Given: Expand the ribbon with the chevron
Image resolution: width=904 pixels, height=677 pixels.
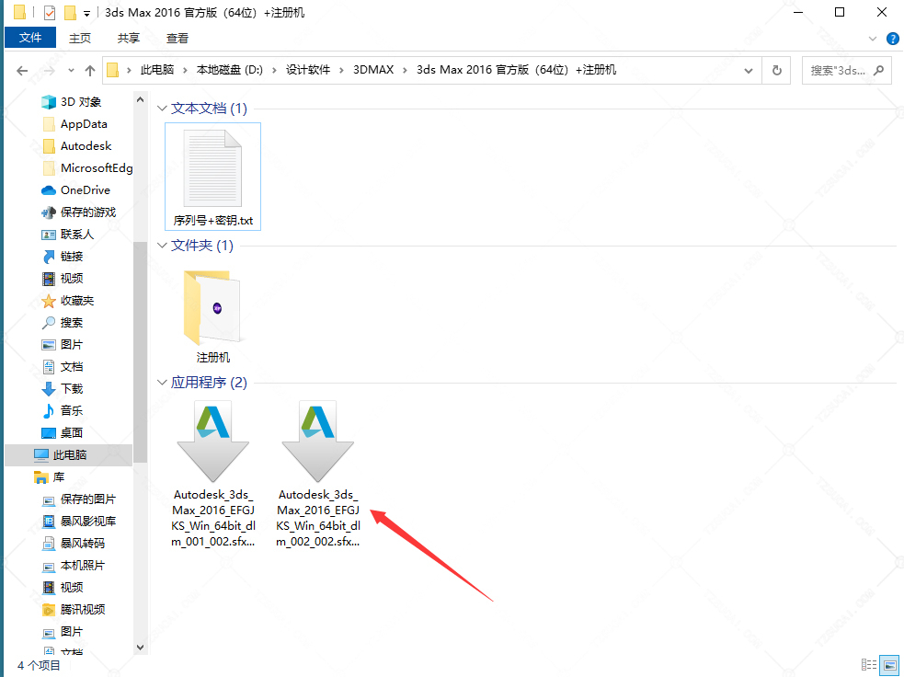Looking at the screenshot, I should 873,39.
